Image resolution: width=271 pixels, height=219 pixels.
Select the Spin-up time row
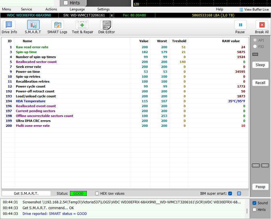[x=125, y=52]
